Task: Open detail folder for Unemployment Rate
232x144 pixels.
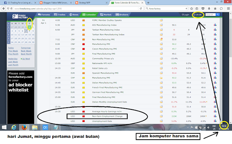Action: point(161,121)
